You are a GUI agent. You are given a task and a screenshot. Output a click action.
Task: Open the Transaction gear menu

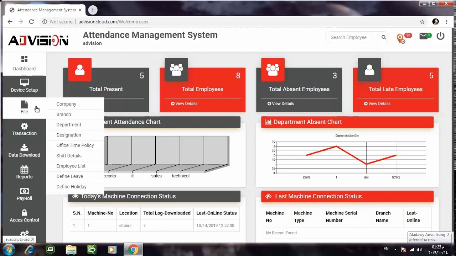click(24, 129)
